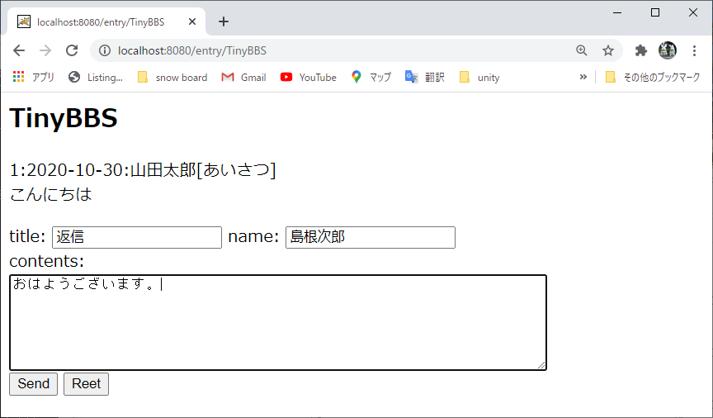This screenshot has height=418, width=713.
Task: Open the Extensions puzzle icon
Action: coord(640,50)
